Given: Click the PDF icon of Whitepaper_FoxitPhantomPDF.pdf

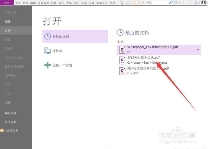Looking at the screenshot, I should 122,50.
